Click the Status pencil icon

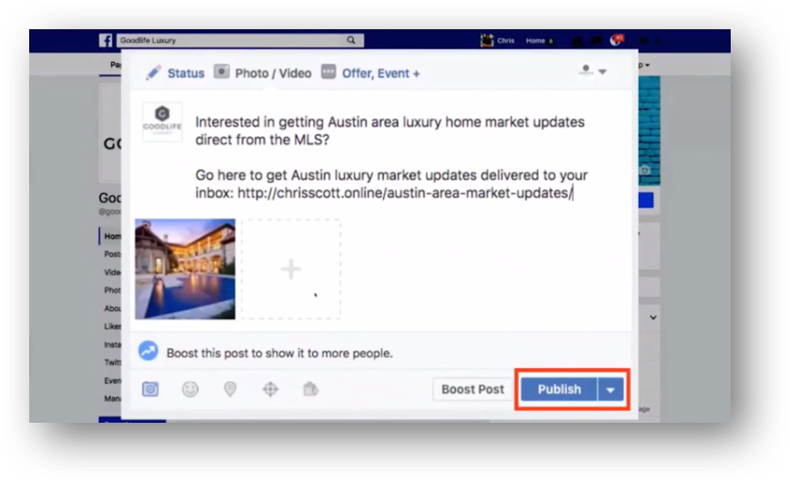click(153, 73)
